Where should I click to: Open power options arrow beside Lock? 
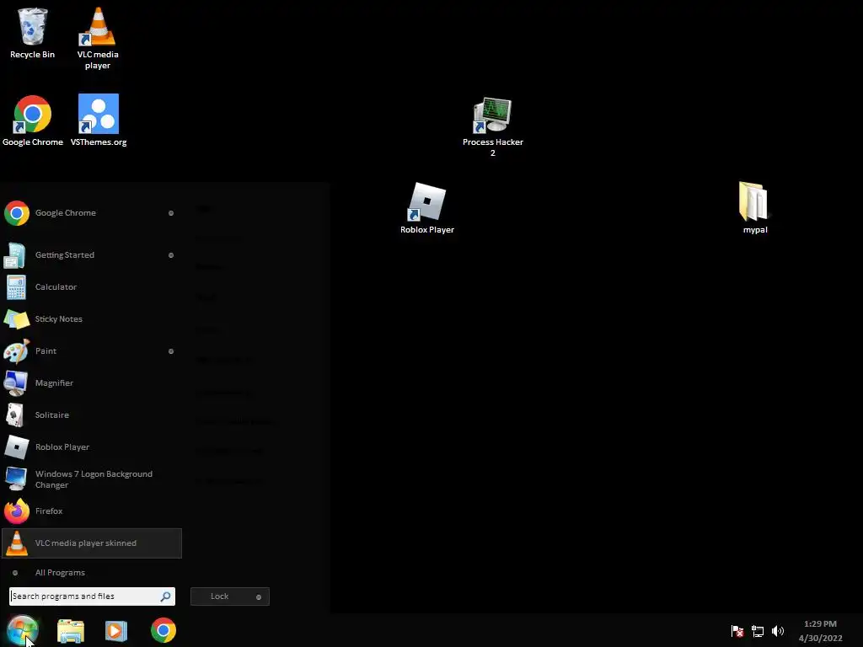point(259,597)
